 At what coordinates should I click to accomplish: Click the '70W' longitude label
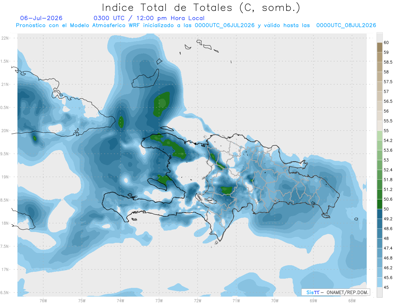pyautogui.click(x=275, y=300)
